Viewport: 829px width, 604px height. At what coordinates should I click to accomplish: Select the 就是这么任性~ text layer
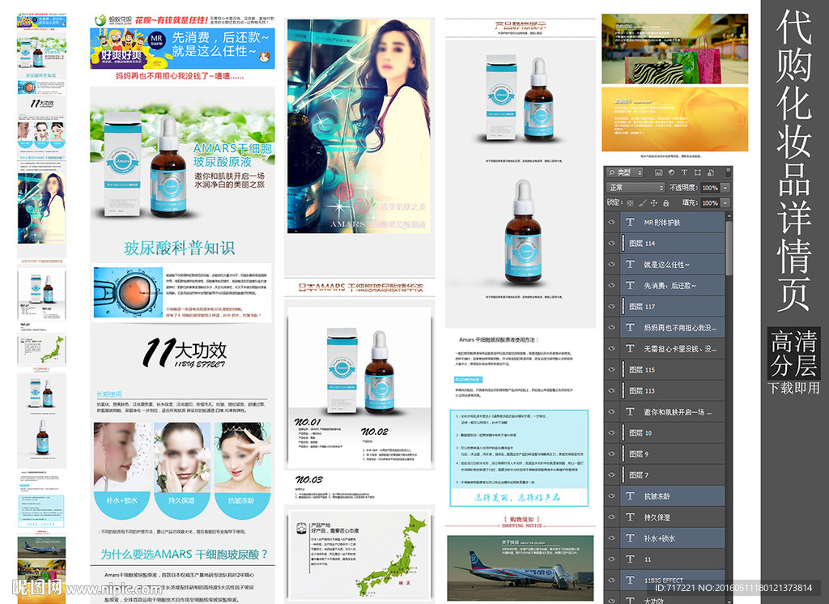click(x=672, y=264)
